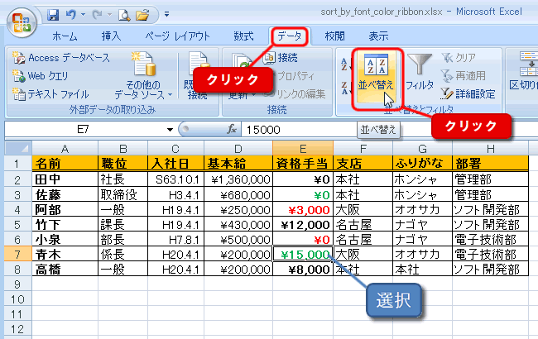Viewport: 538px width, 339px height.
Task: Expand the Name Box dropdown arrow
Action: click(170, 130)
